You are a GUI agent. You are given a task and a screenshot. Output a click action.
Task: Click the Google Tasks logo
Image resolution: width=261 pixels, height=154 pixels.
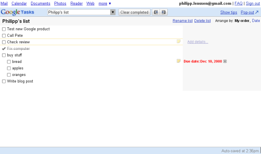(x=17, y=12)
